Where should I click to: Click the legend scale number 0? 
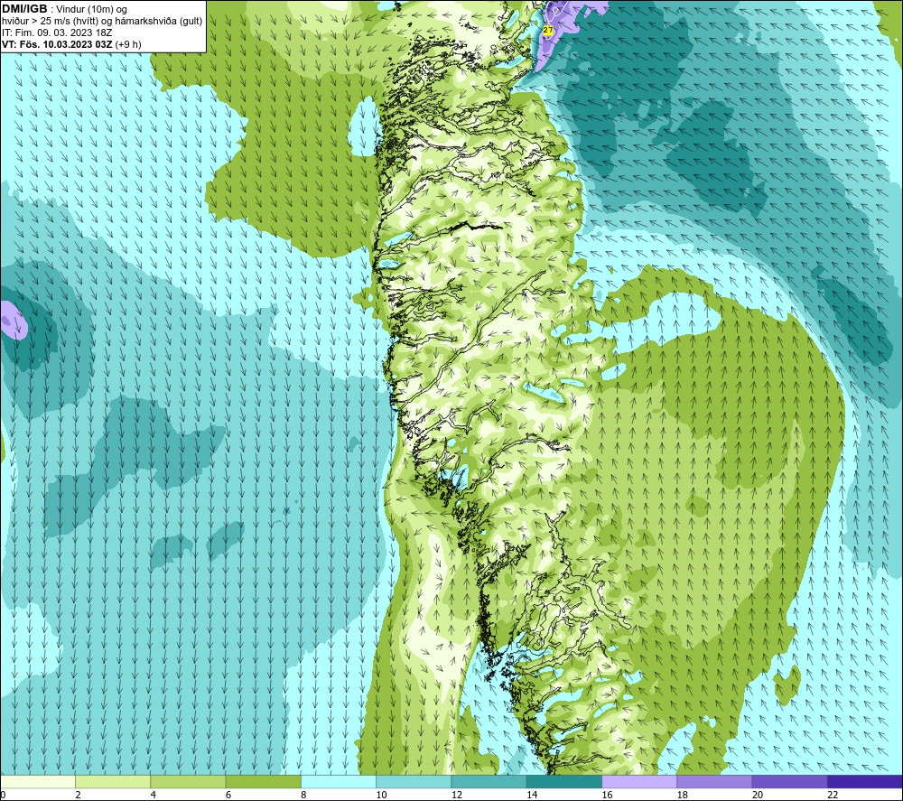[4, 795]
